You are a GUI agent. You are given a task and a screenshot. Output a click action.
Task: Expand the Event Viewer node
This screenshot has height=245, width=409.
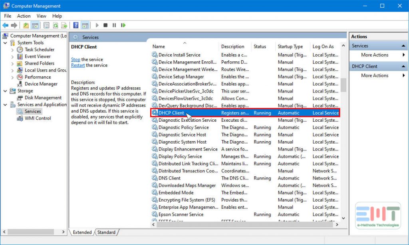(12, 57)
